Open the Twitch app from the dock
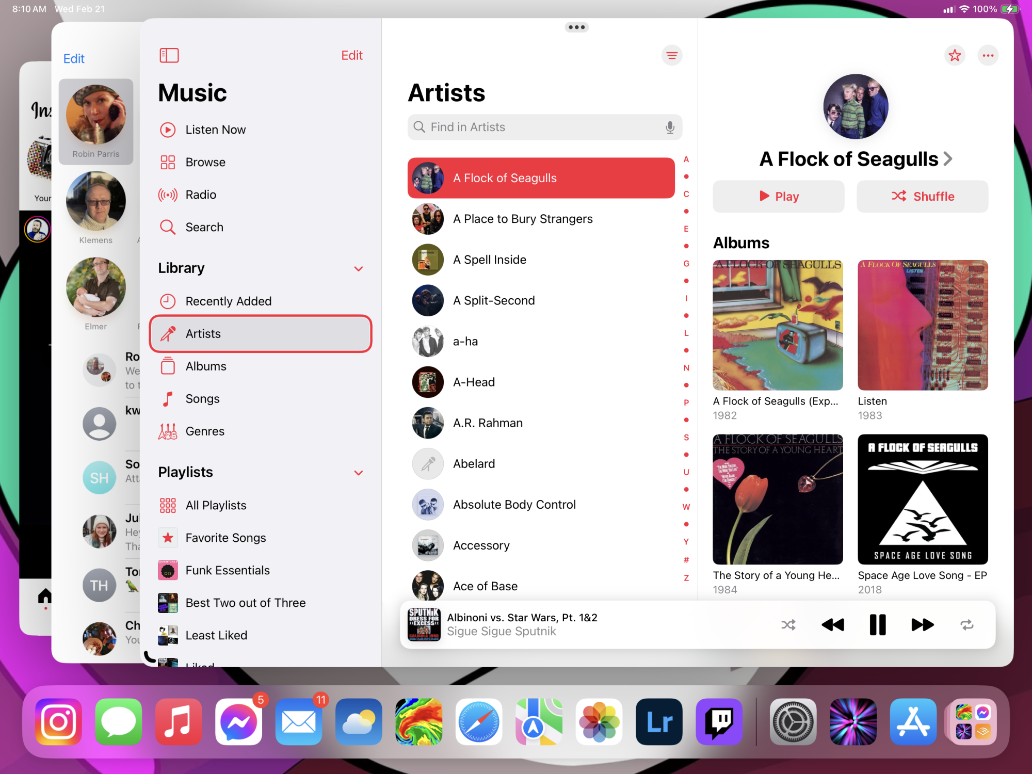Screen dimensions: 1032x774 coord(719,722)
